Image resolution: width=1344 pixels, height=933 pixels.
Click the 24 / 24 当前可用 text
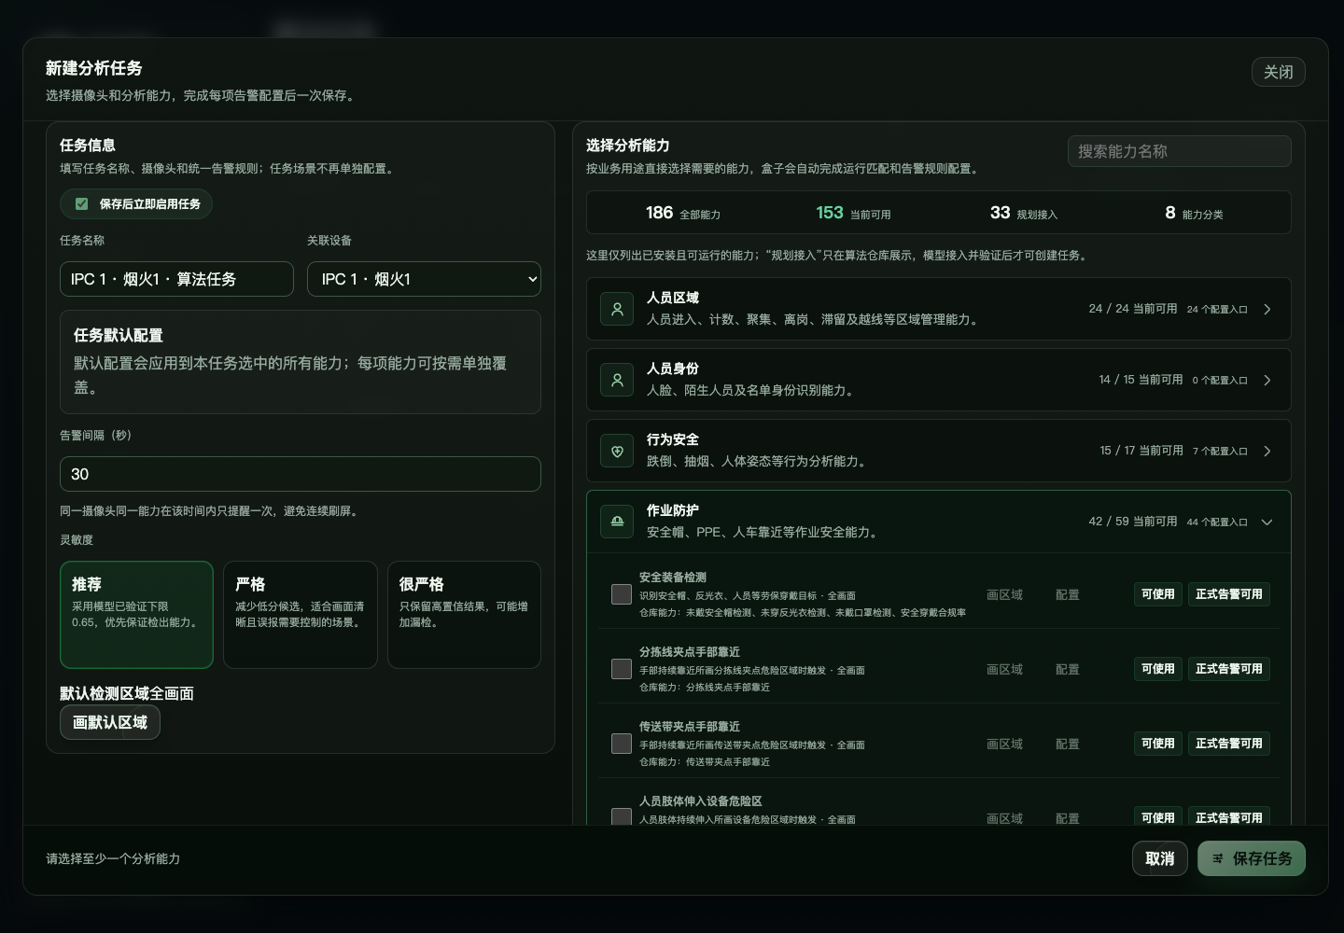point(1133,309)
